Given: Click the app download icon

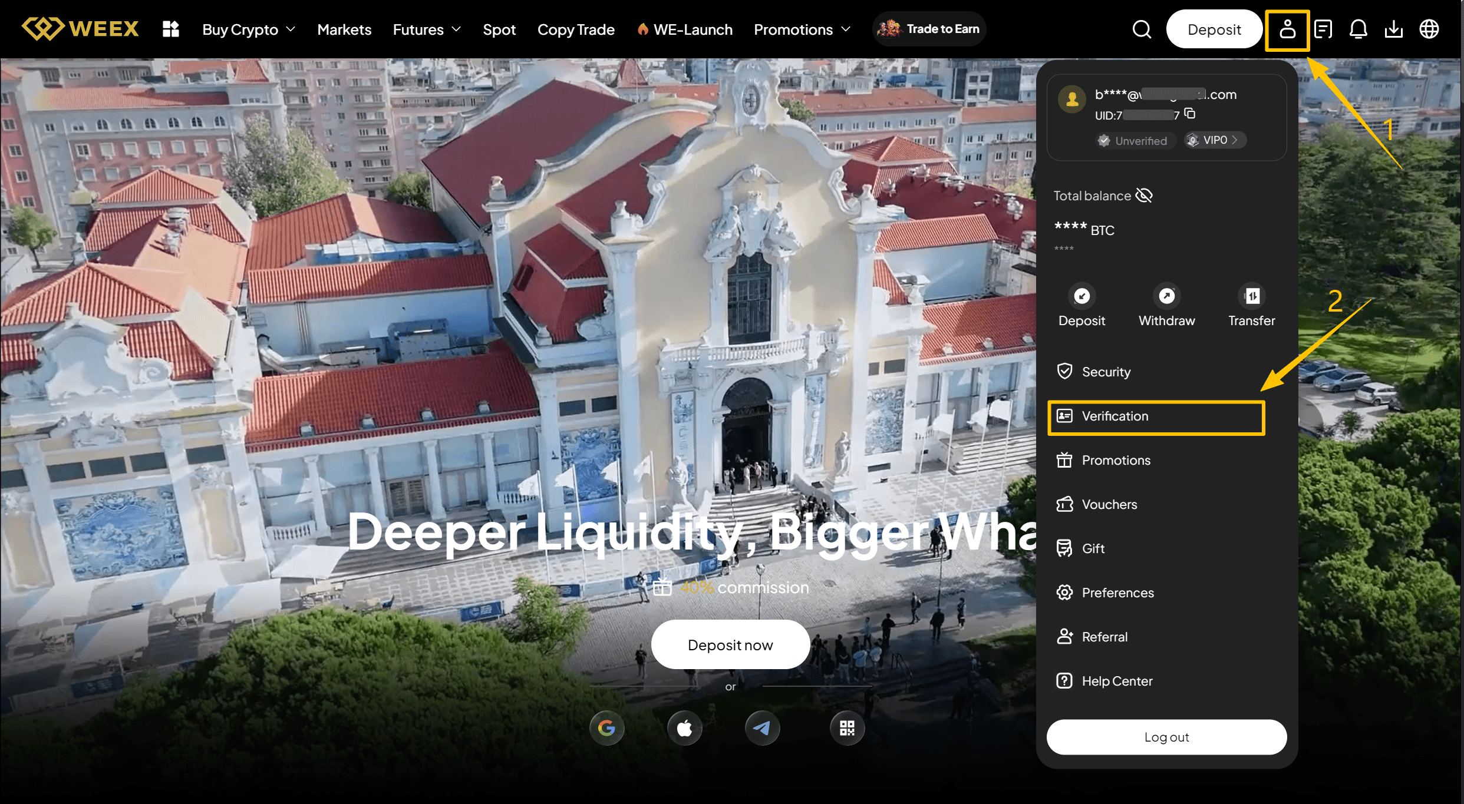Looking at the screenshot, I should coord(1393,29).
